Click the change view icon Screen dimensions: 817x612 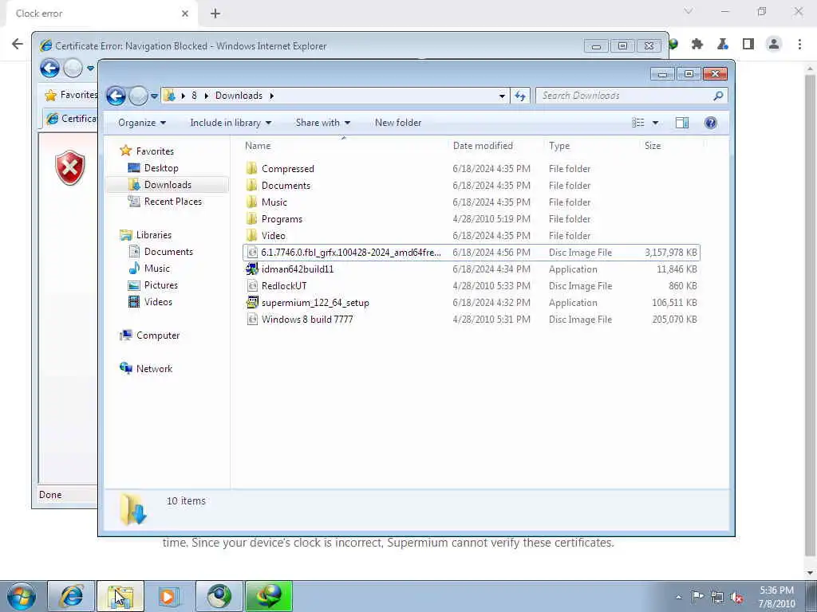pos(638,123)
